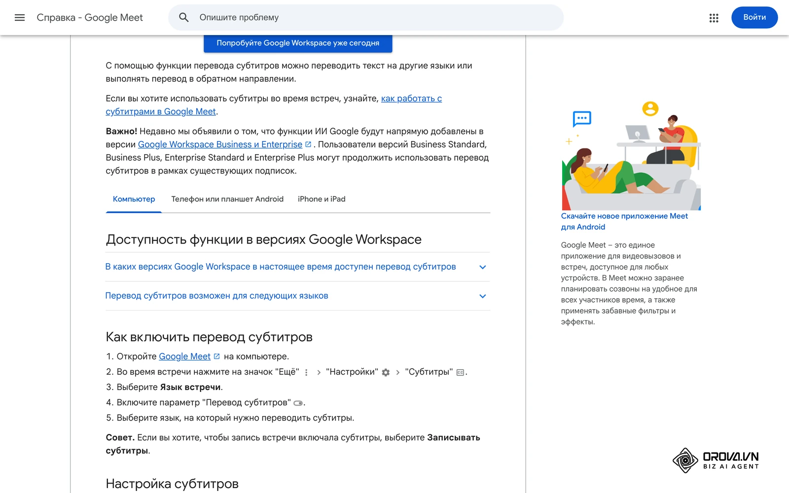Image resolution: width=789 pixels, height=493 pixels.
Task: Click heading "Как включить перевод субтитров"
Action: pyautogui.click(x=209, y=337)
